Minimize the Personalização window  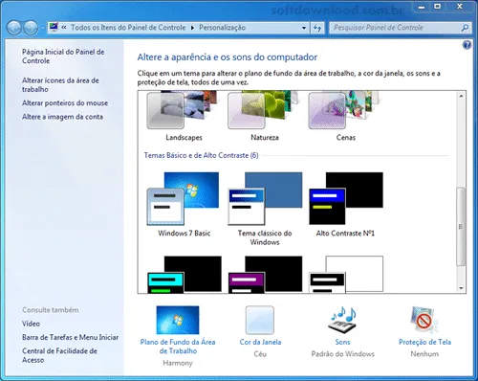[x=422, y=7]
